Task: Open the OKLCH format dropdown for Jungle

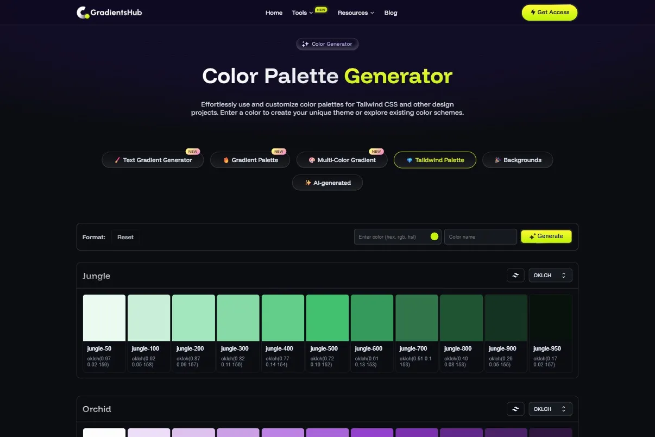Action: (550, 275)
